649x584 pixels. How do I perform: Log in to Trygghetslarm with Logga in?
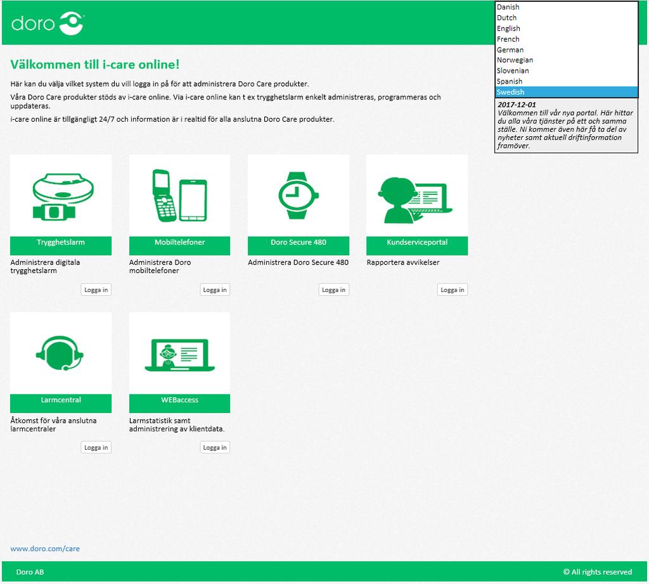(x=96, y=290)
